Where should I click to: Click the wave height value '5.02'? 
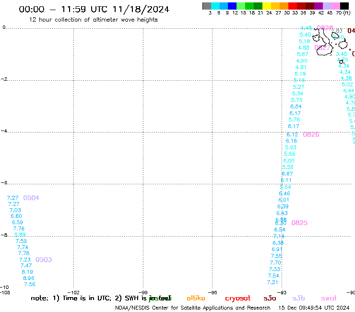pyautogui.click(x=347, y=84)
